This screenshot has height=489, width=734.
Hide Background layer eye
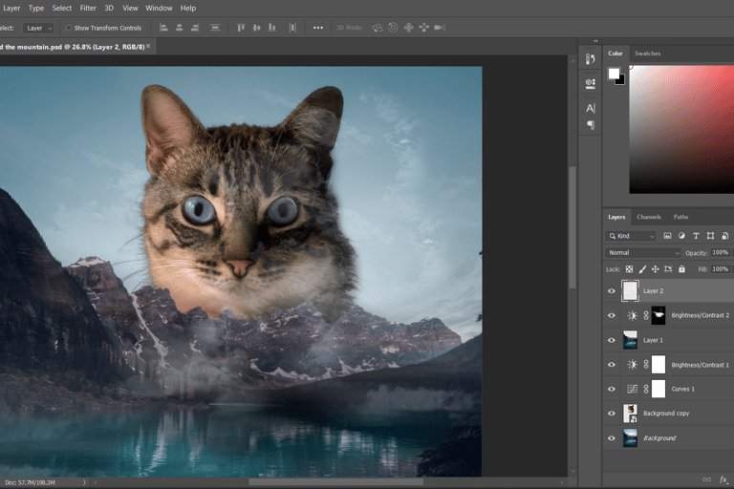pos(612,438)
